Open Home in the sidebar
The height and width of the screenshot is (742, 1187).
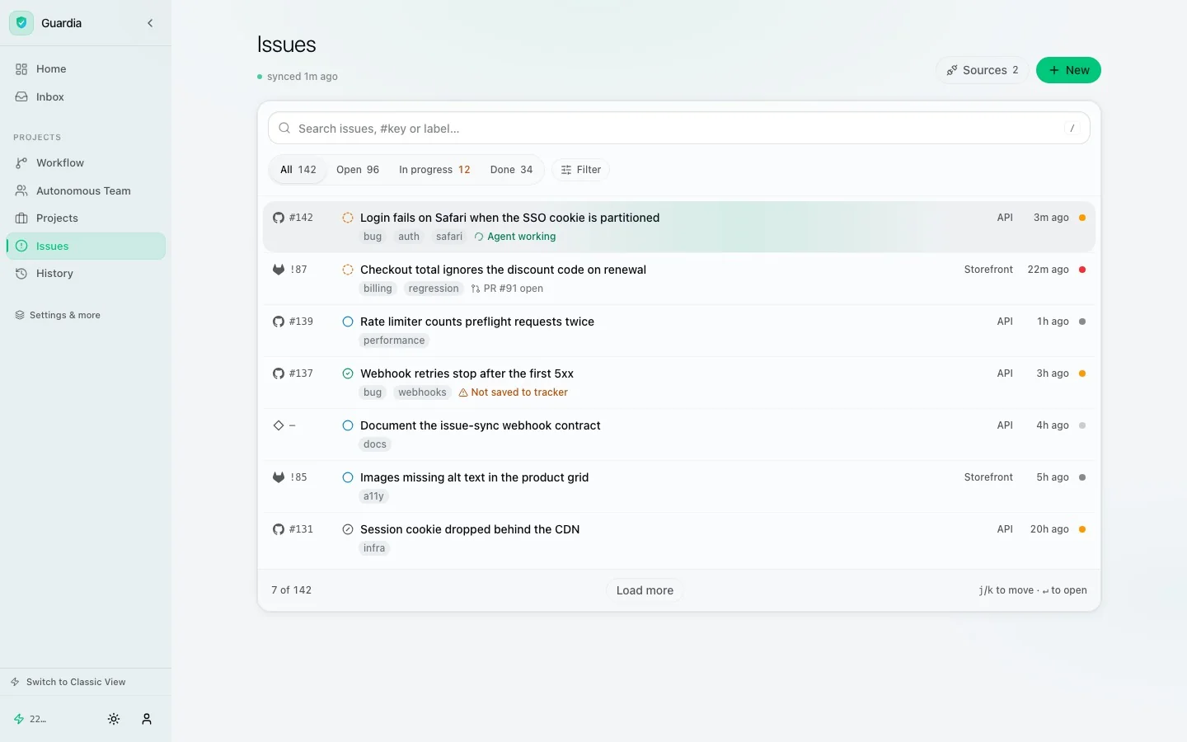(x=86, y=69)
